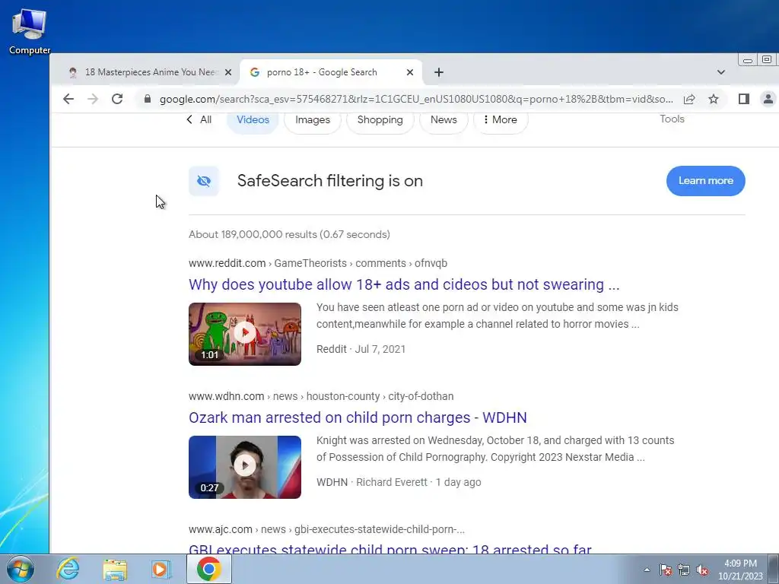Close the '18 Masterpieces Anime' tab
Viewport: 779px width, 584px height.
(x=228, y=72)
